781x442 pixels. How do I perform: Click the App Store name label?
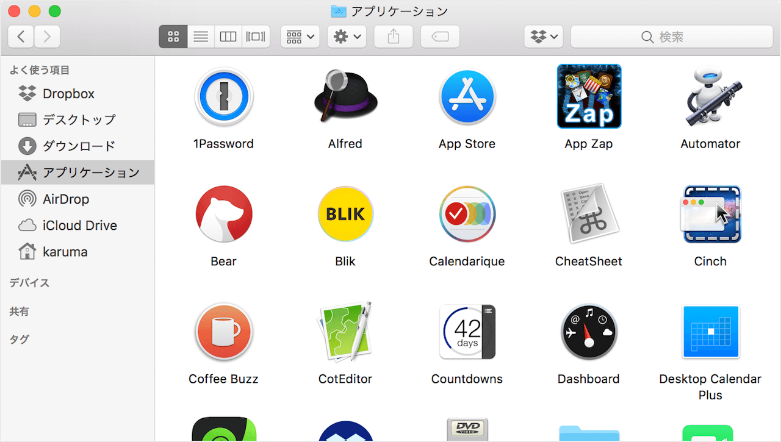pos(467,144)
